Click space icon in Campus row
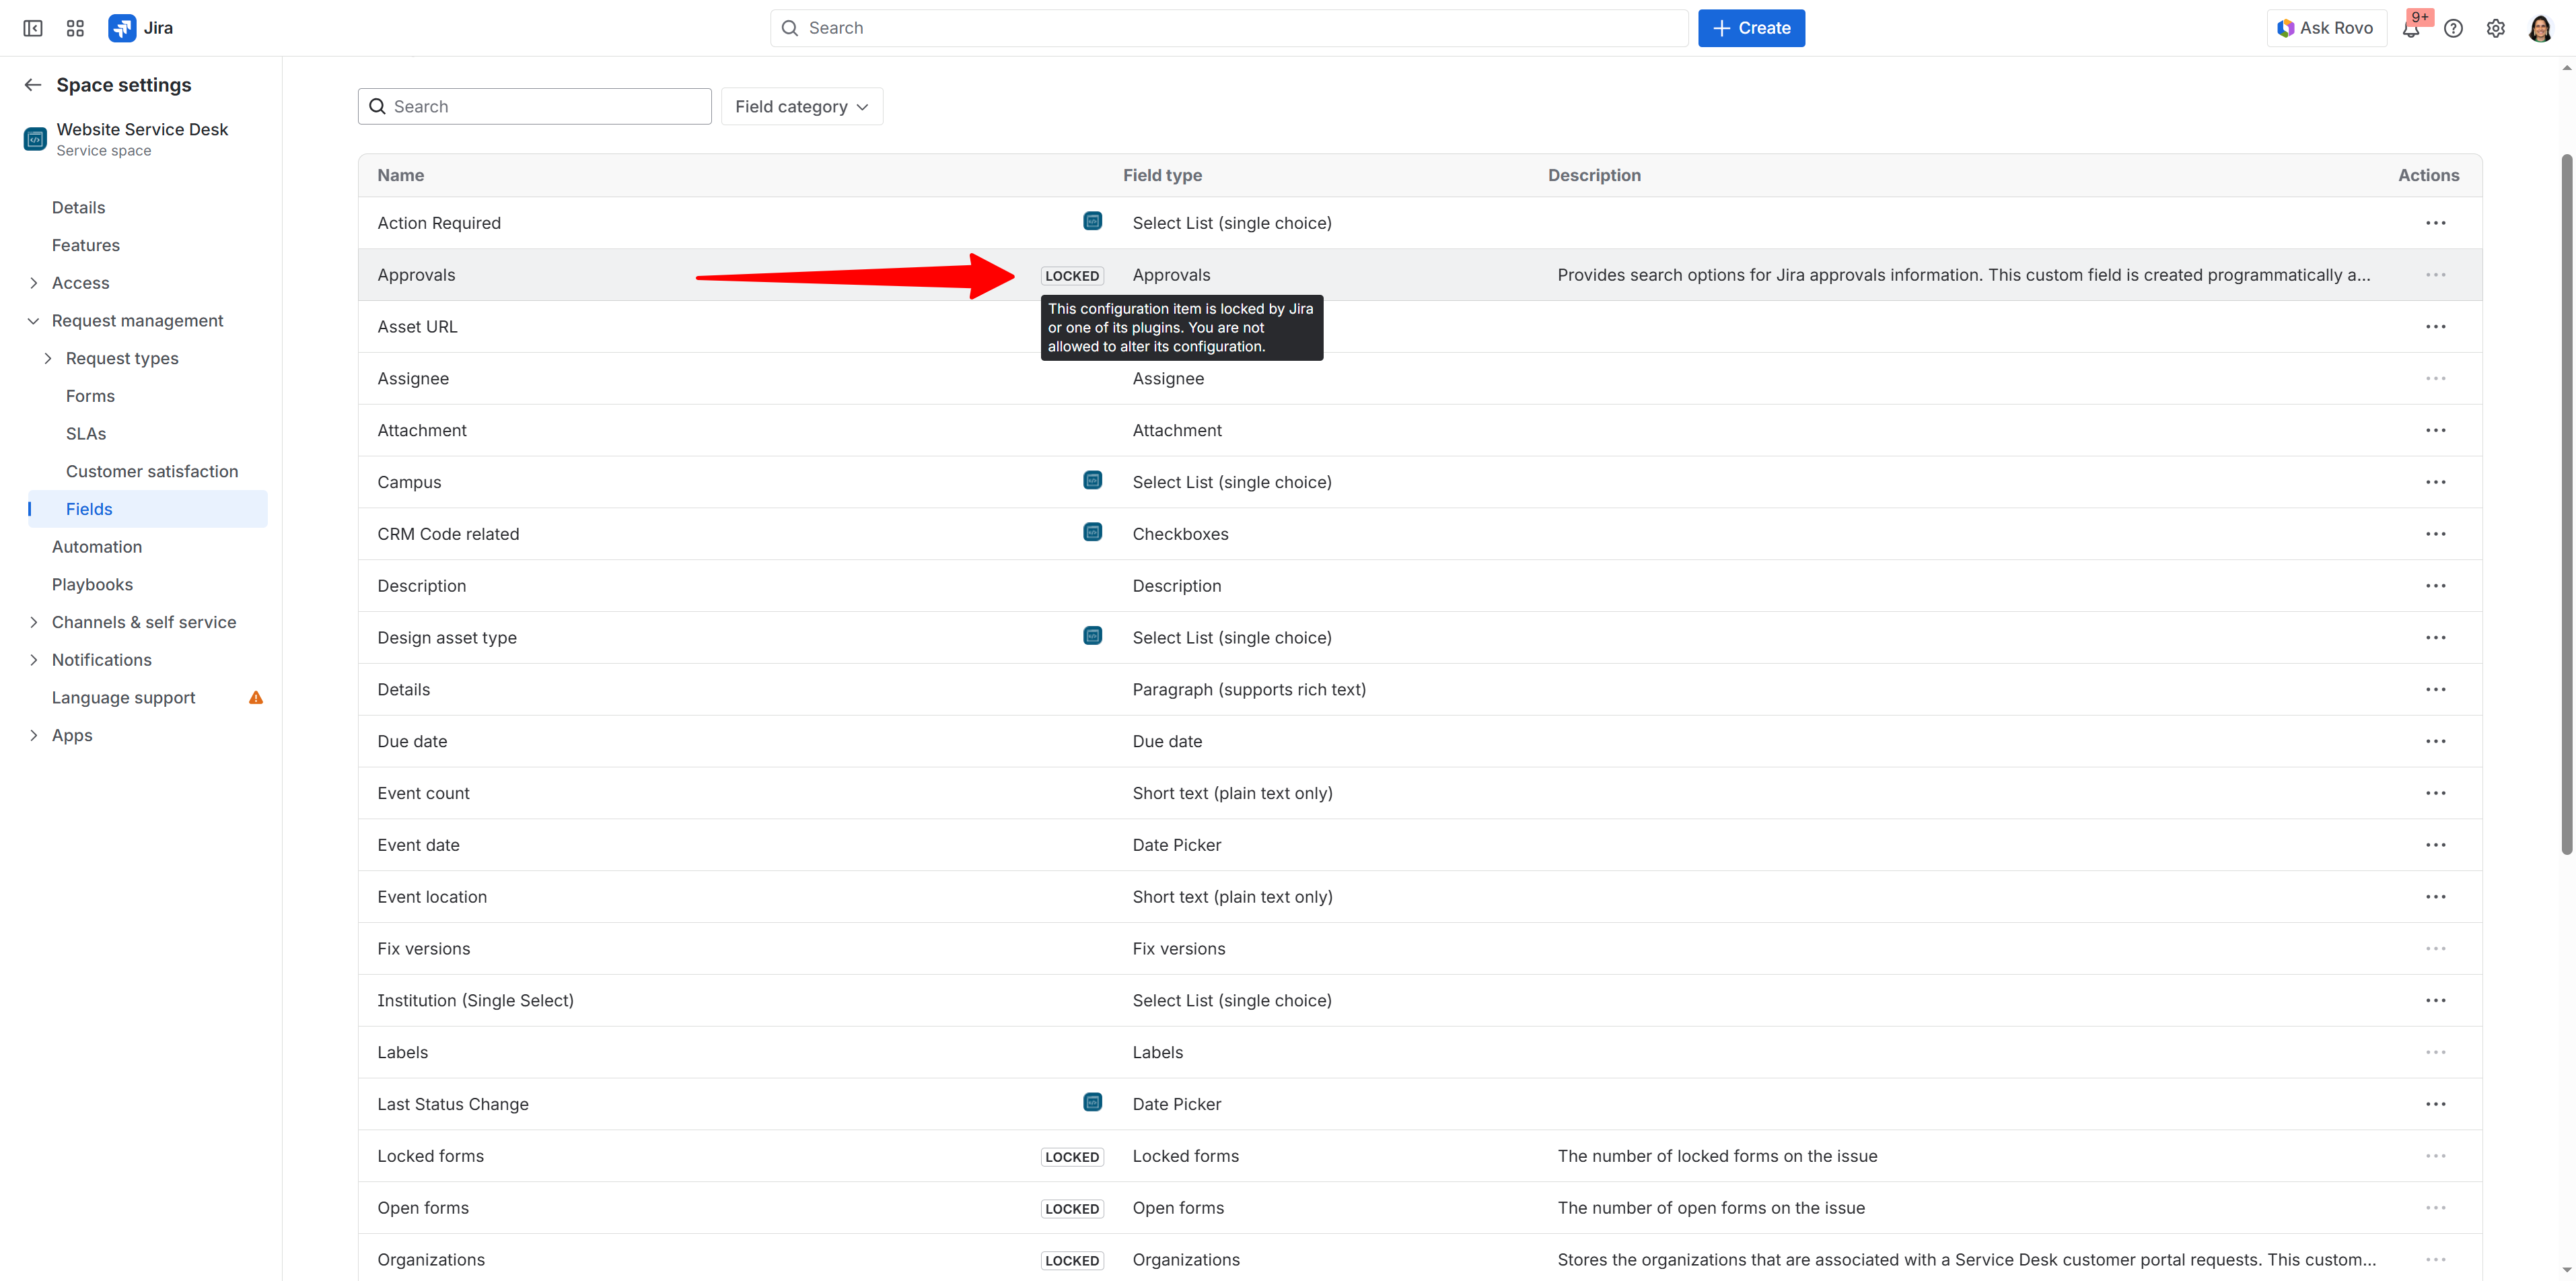 coord(1093,480)
